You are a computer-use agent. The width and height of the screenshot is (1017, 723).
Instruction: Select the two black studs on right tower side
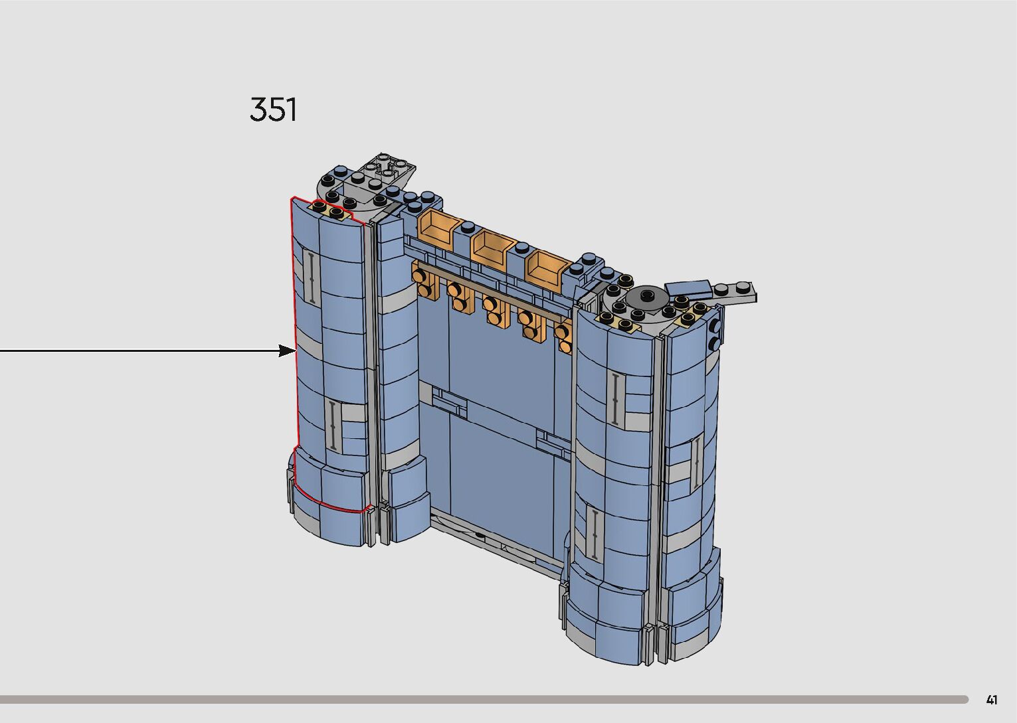coord(714,335)
